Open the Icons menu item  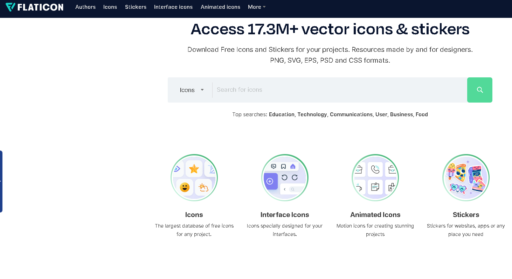point(110,7)
